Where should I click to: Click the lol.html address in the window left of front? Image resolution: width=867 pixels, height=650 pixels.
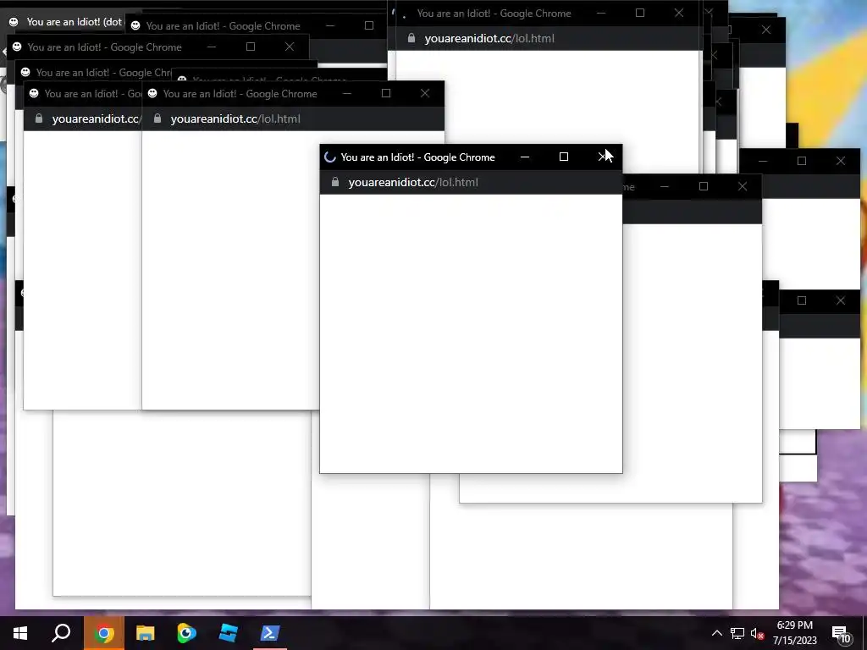(235, 118)
